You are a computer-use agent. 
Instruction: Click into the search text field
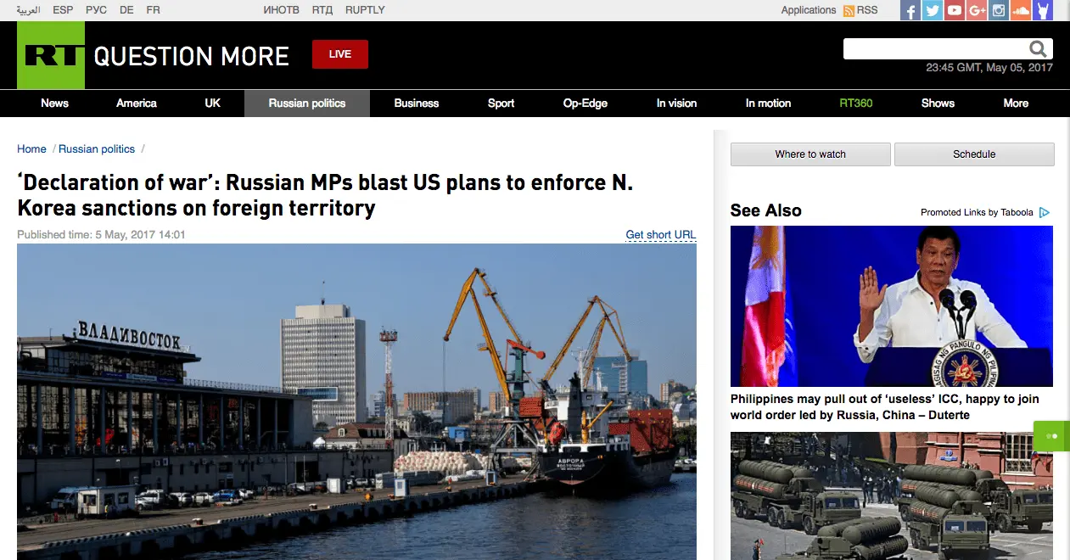click(933, 49)
